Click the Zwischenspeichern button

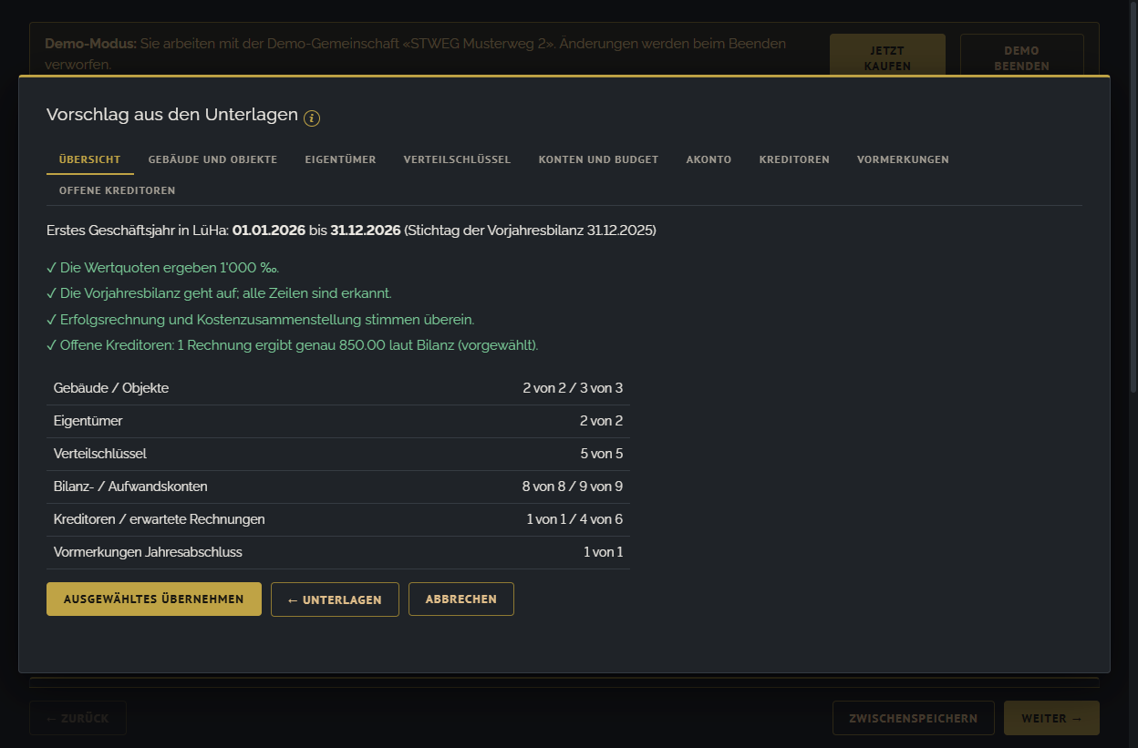[913, 718]
